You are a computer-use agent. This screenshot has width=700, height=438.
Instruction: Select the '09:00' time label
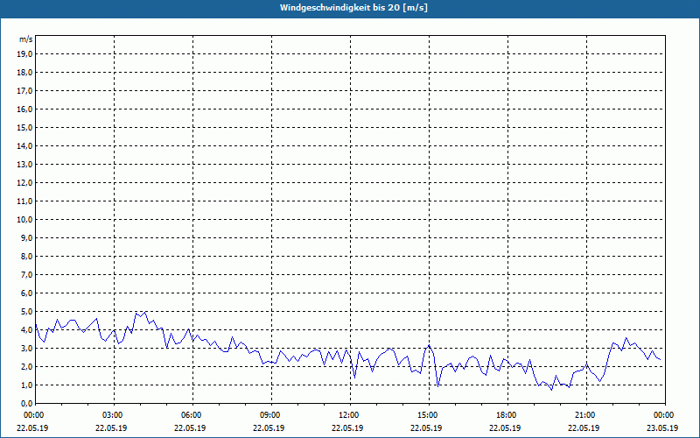click(x=271, y=415)
